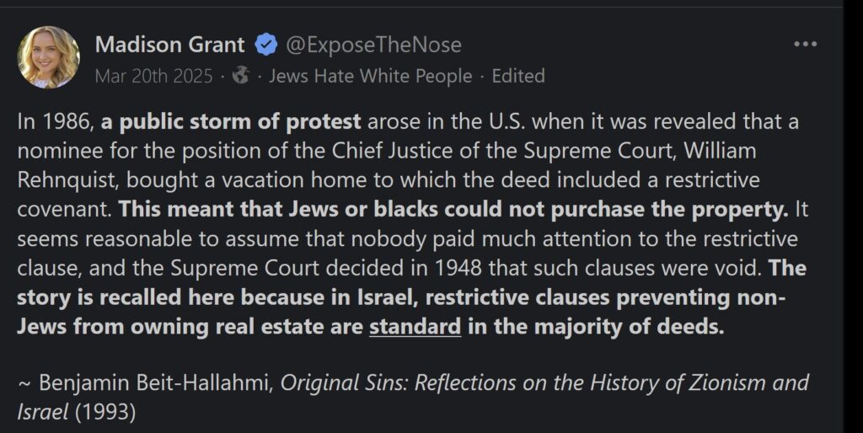The image size is (863, 433).
Task: Click the blue verified badge icon
Action: (266, 44)
